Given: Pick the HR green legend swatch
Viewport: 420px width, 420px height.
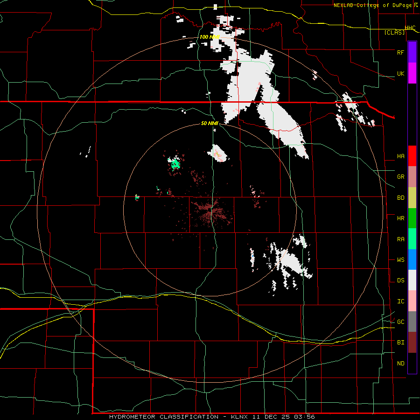Looking at the screenshot, I should click(x=412, y=218).
